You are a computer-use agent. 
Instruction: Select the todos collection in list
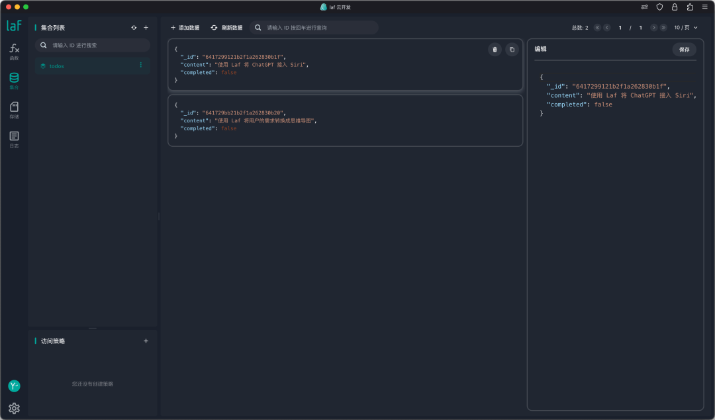click(x=79, y=66)
